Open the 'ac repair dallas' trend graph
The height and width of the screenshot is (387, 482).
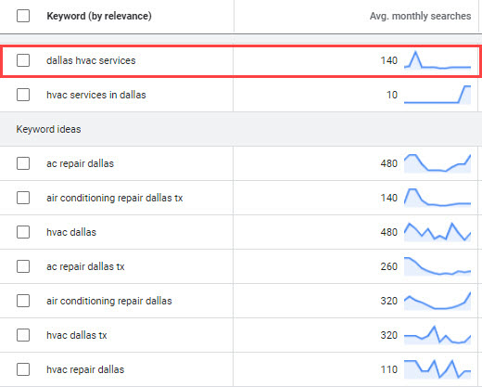click(438, 163)
